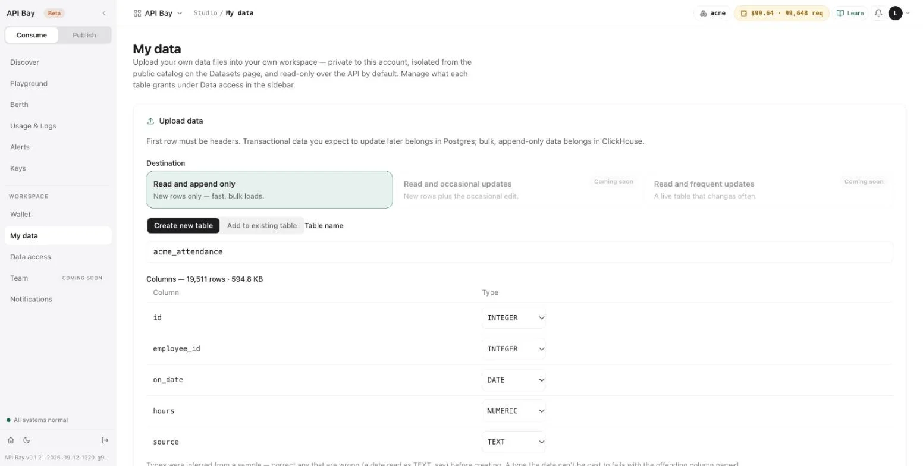Collapse the sidebar with the chevron icon
923x466 pixels.
pyautogui.click(x=104, y=13)
